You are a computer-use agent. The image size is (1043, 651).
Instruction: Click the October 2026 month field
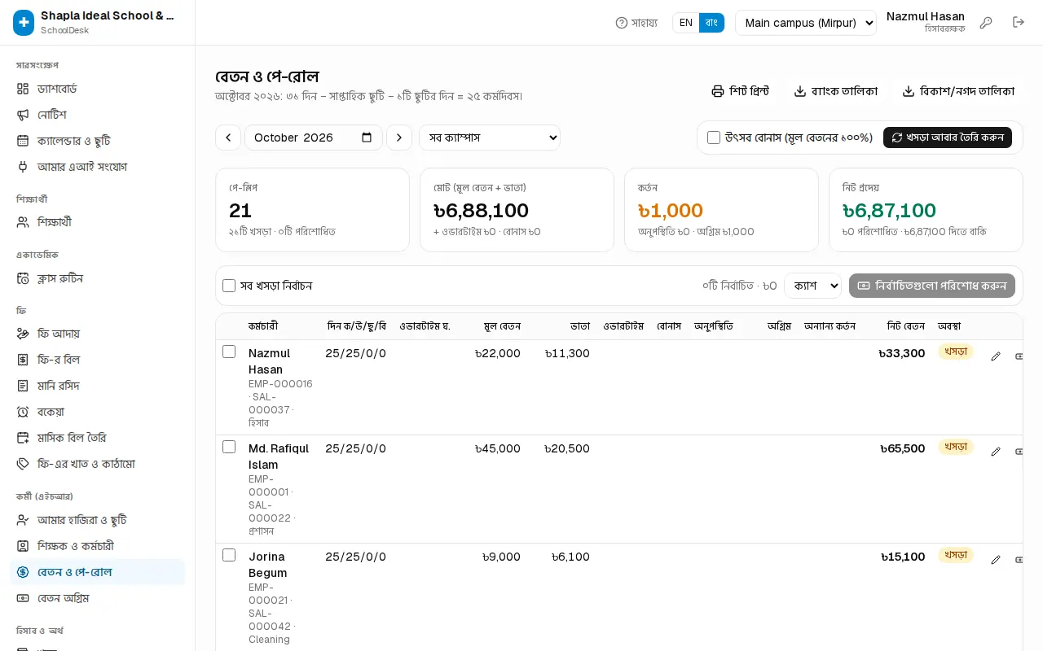tap(314, 138)
